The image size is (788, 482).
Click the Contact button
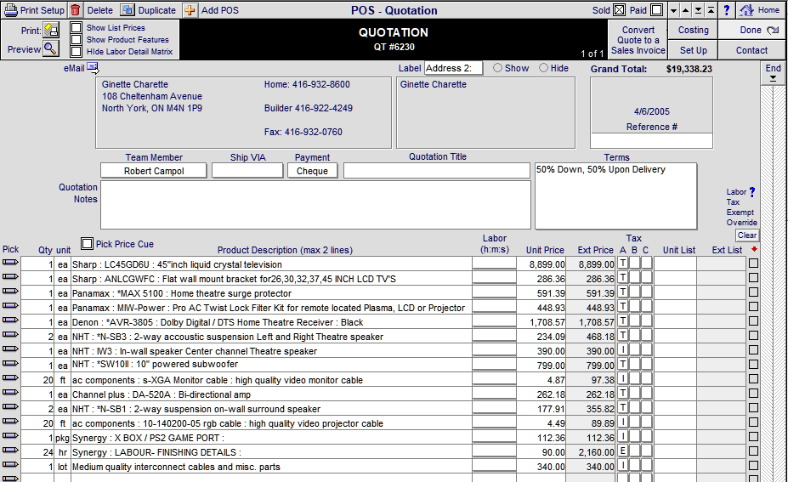point(751,50)
